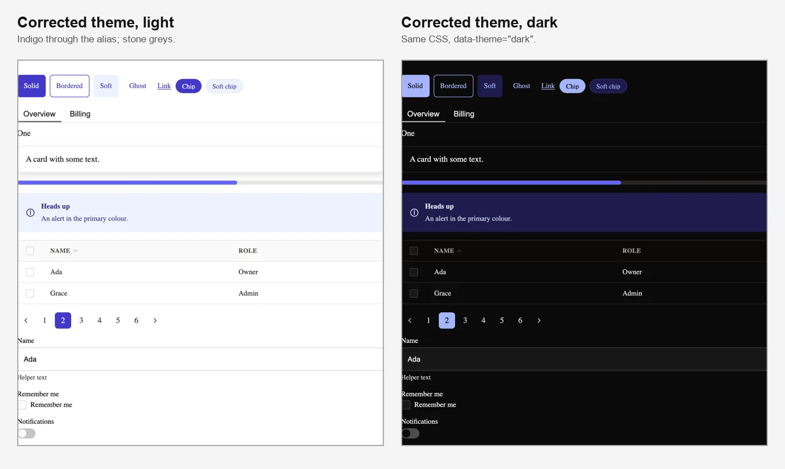Select the Grace row checkbox in dark table
785x469 pixels.
click(x=414, y=293)
